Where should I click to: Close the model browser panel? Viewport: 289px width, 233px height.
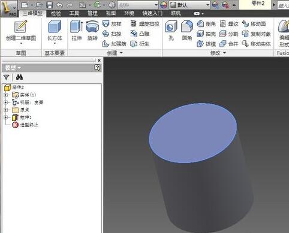[x=99, y=60]
